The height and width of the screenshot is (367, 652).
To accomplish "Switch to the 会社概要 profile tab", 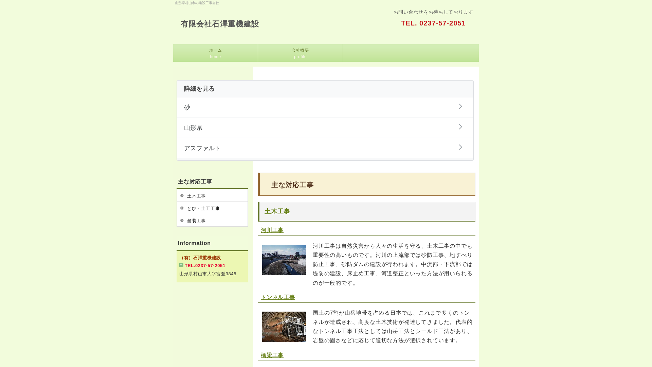I will [x=300, y=53].
